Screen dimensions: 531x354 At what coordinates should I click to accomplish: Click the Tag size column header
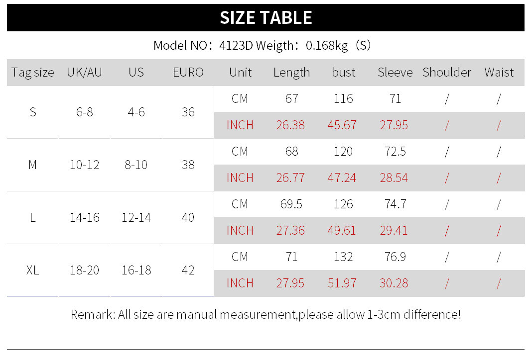click(x=33, y=73)
